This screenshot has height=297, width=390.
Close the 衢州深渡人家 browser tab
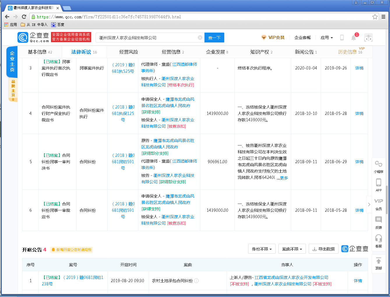coord(58,8)
